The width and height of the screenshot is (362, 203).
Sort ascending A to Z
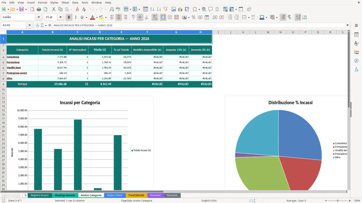(152, 9)
